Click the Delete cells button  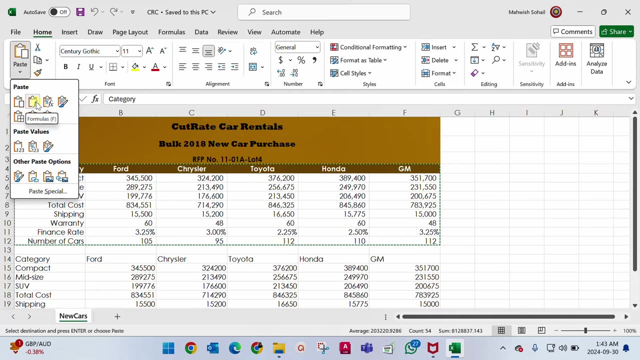tap(435, 60)
